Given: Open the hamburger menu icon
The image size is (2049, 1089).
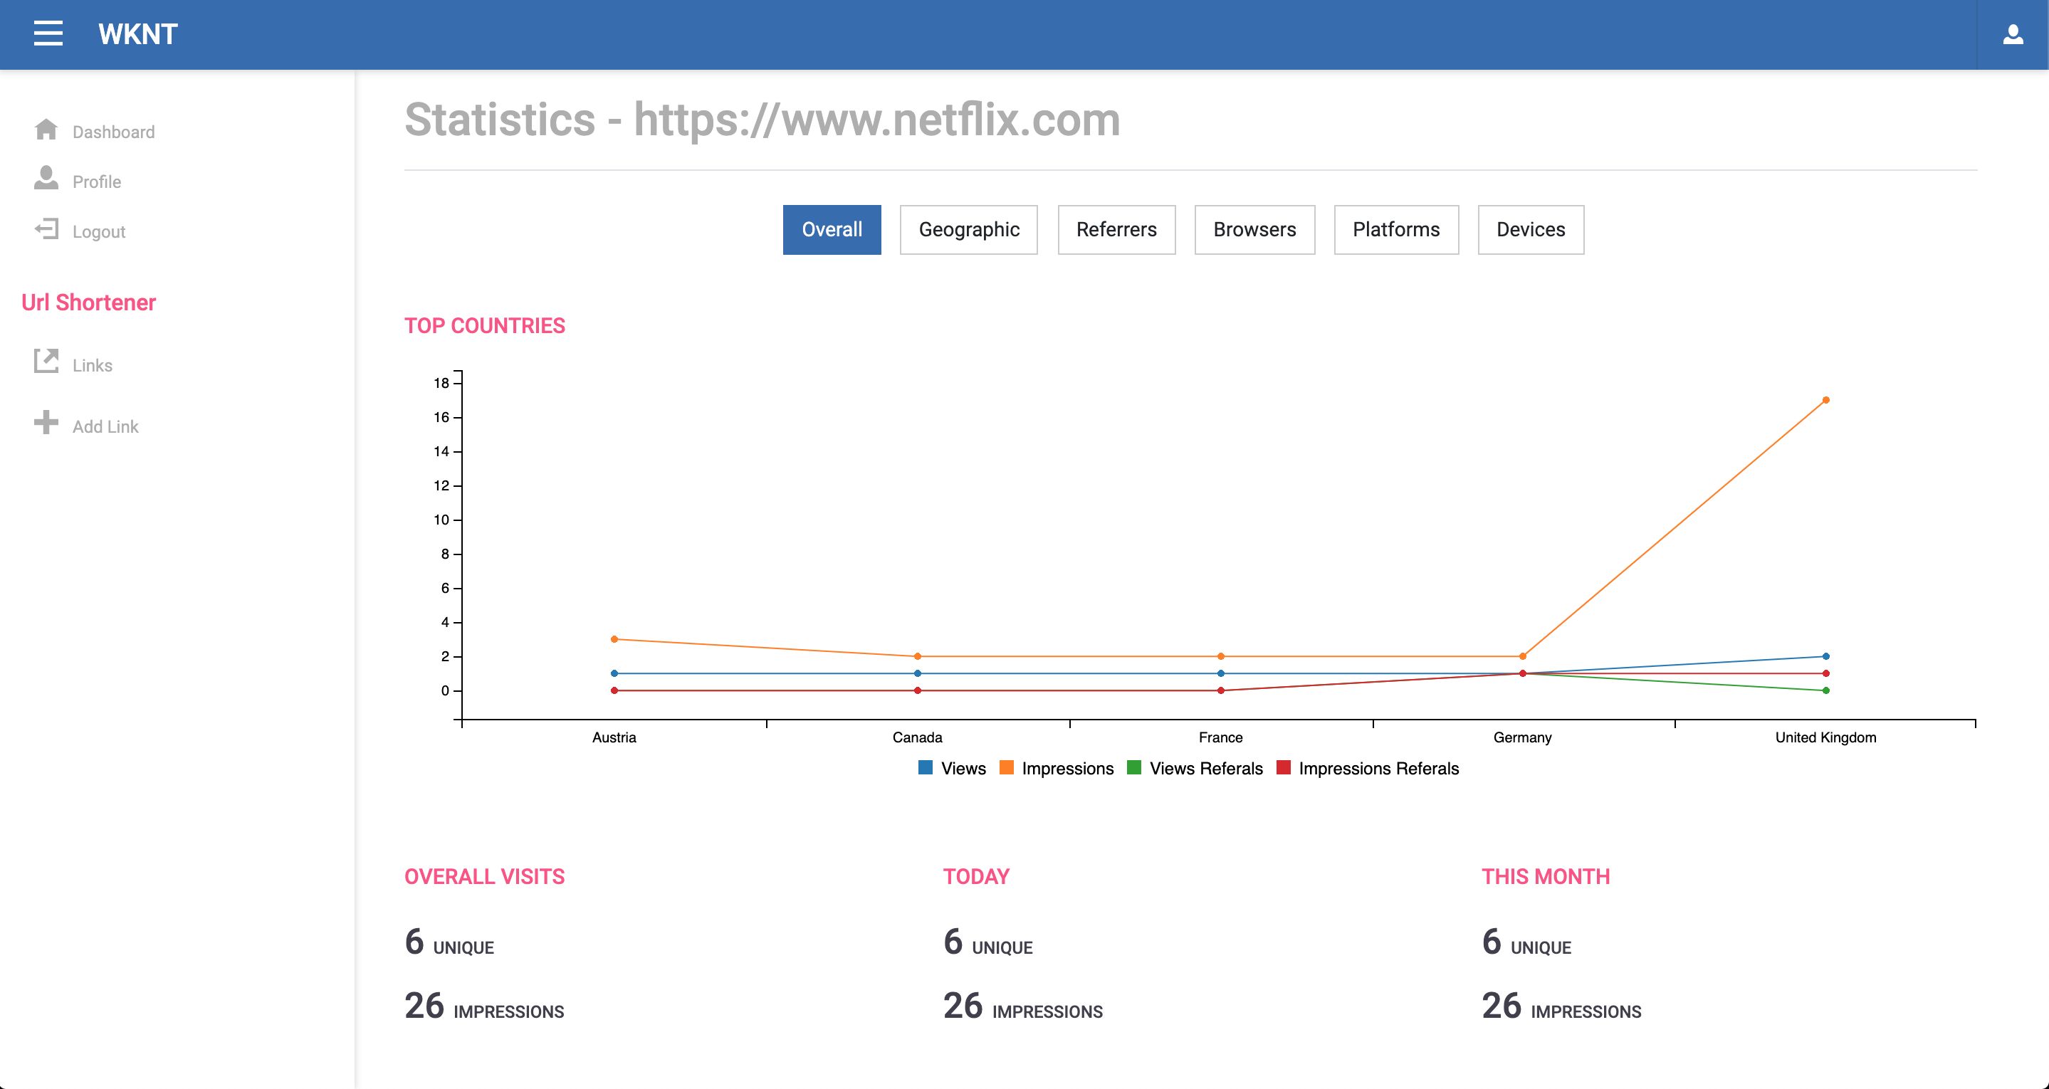Looking at the screenshot, I should click(x=48, y=33).
